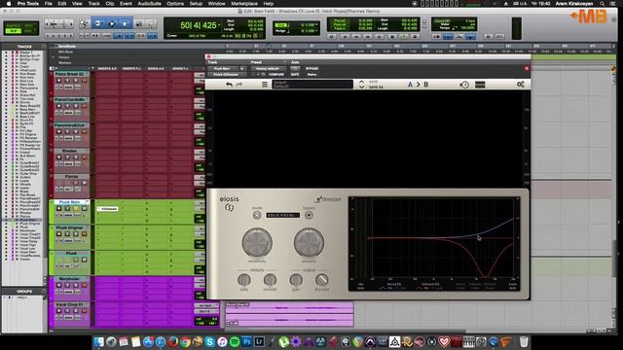Copy A to B with the arrow

click(x=418, y=85)
